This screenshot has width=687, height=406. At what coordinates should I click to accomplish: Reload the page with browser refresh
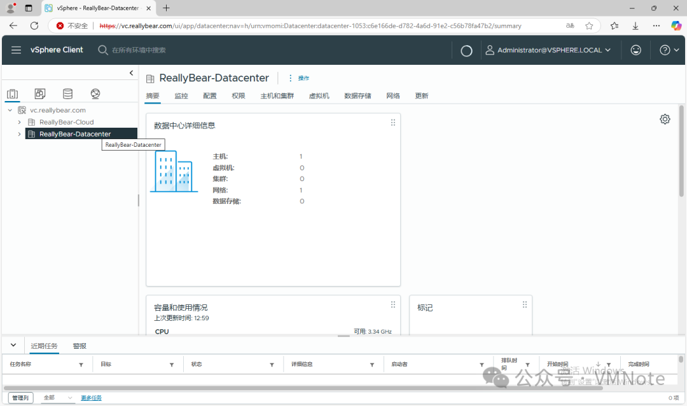[x=34, y=26]
